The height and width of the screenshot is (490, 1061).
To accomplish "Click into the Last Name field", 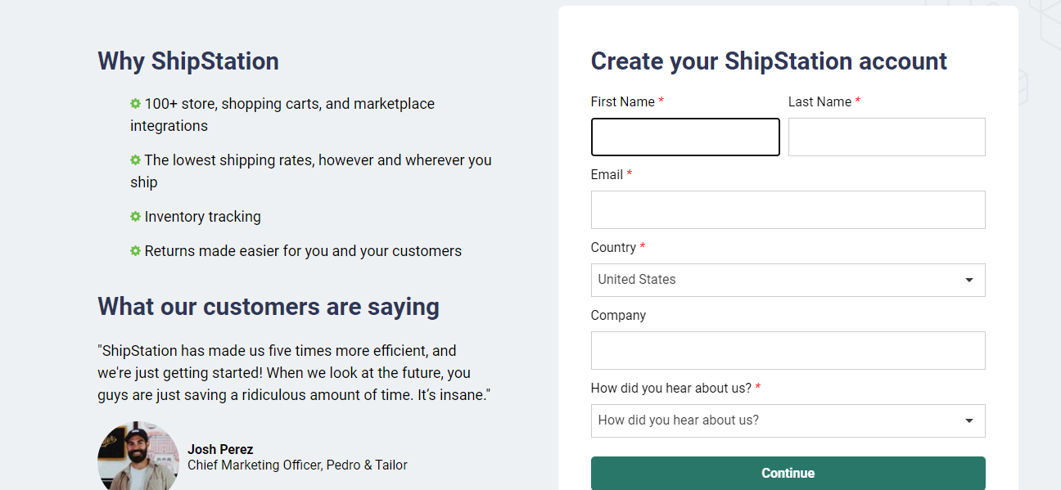I will point(887,137).
